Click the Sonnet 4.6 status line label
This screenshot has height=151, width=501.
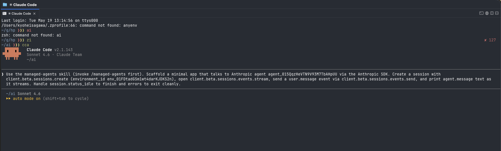tap(29, 94)
